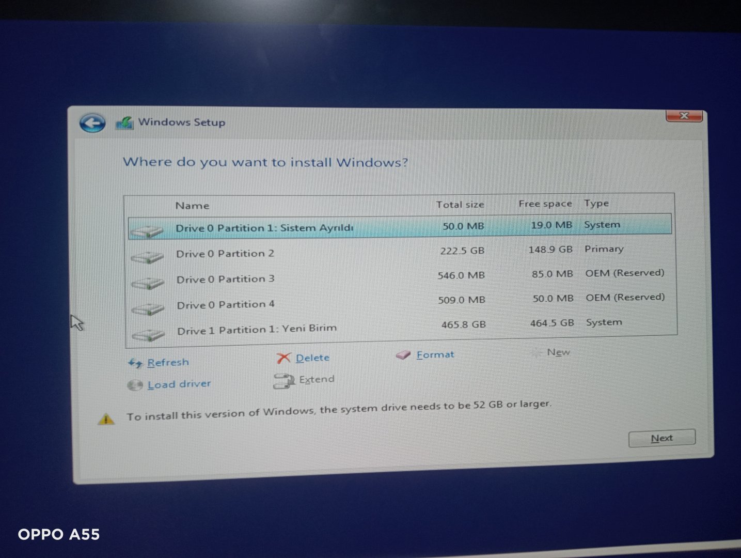Click the Delete link

coord(312,358)
